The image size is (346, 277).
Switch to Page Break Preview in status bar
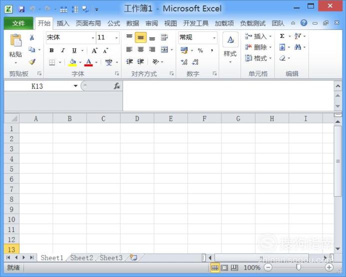coord(234,268)
